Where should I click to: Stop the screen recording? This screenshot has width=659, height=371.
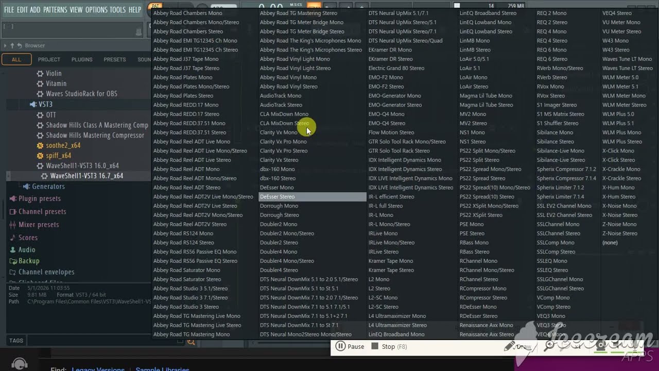pos(389,347)
